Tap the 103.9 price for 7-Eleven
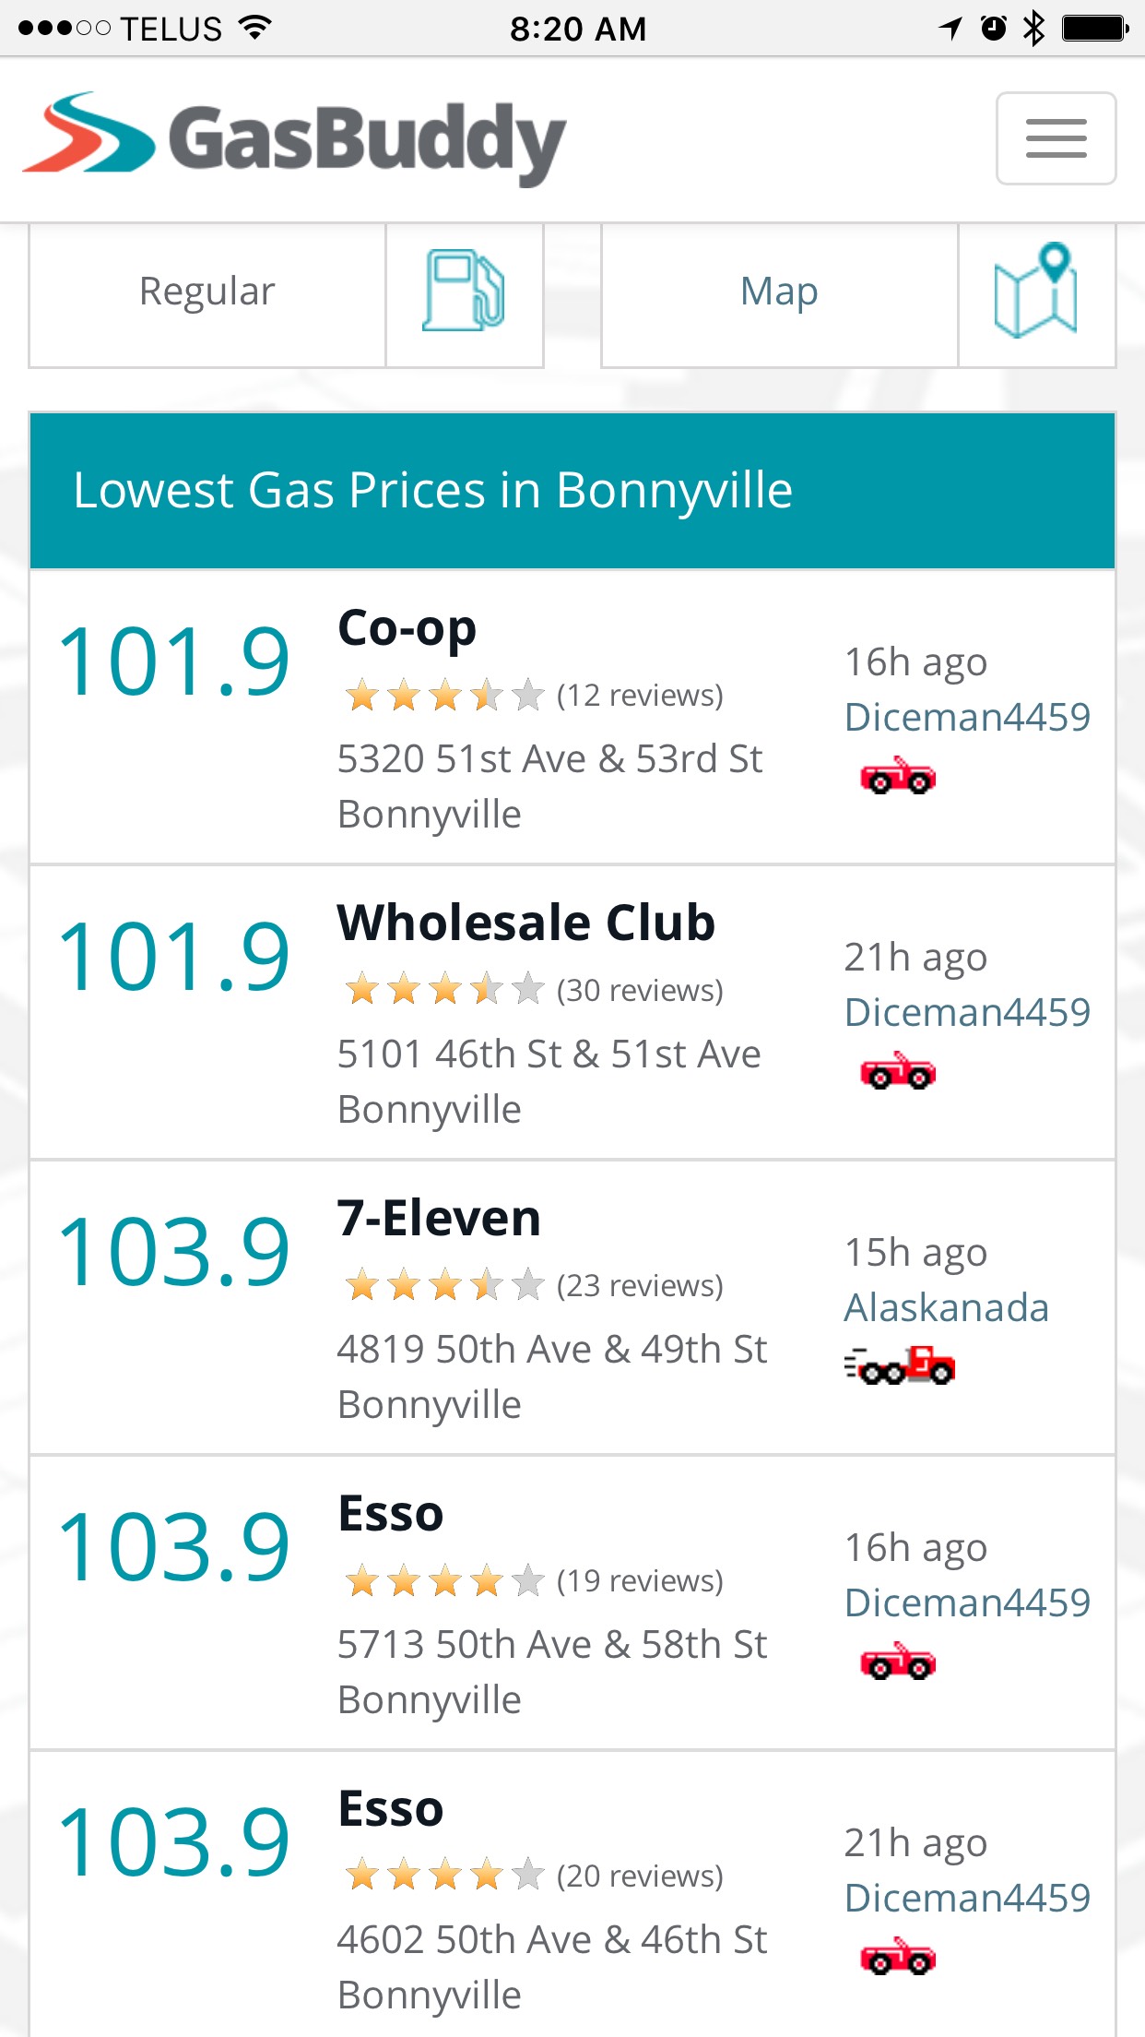Image resolution: width=1145 pixels, height=2037 pixels. click(173, 1253)
